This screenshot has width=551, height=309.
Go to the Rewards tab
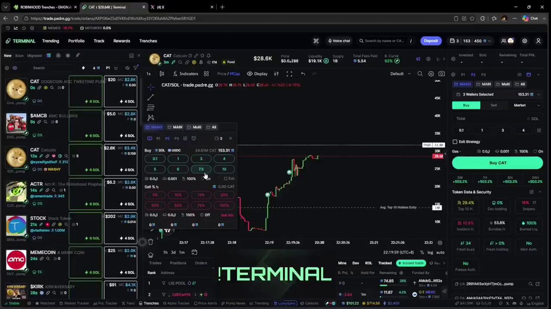pyautogui.click(x=122, y=41)
